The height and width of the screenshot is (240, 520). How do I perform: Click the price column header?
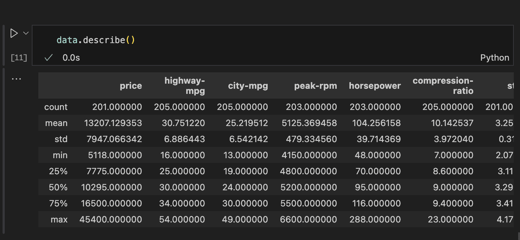pos(131,86)
